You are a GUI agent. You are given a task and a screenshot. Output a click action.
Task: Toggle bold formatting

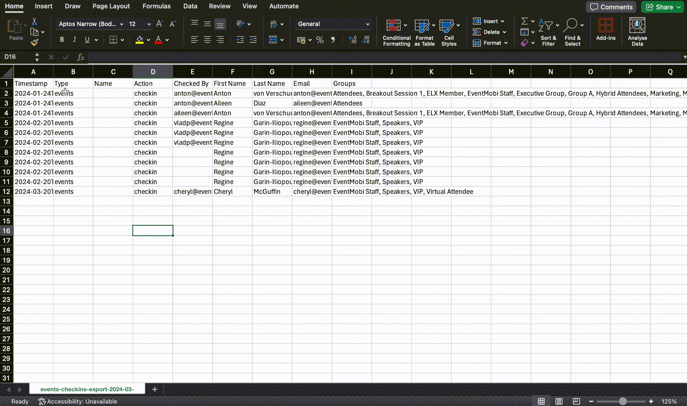click(62, 40)
